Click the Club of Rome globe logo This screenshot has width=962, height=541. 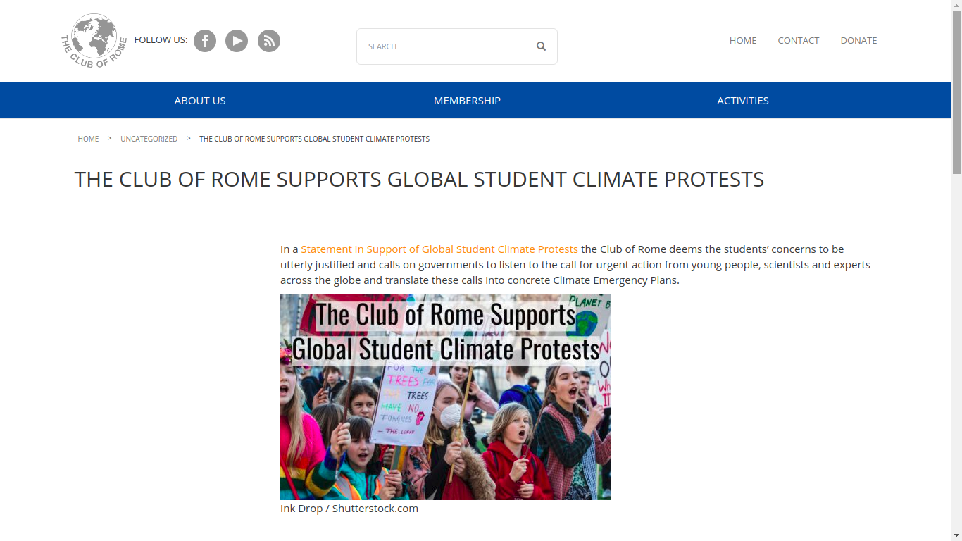pos(94,41)
